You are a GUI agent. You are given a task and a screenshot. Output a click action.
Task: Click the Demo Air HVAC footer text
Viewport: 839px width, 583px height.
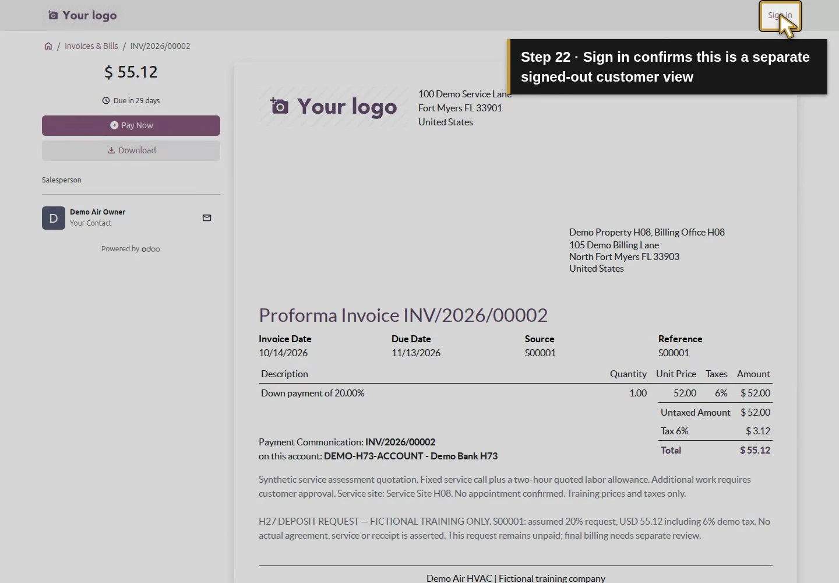516,578
